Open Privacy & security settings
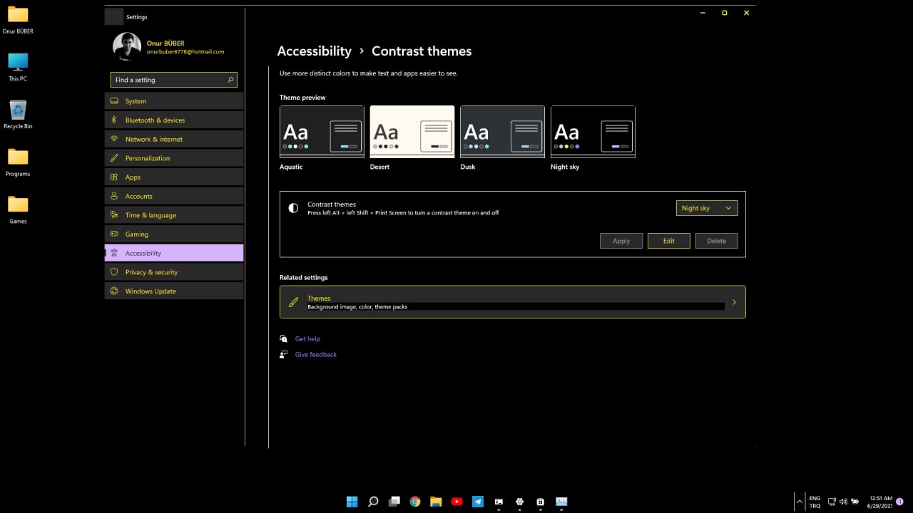This screenshot has height=513, width=913. click(174, 272)
